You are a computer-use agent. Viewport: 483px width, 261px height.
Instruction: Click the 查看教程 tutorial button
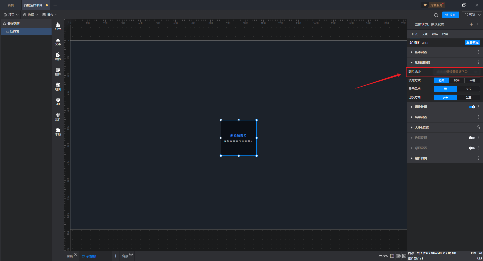[472, 42]
